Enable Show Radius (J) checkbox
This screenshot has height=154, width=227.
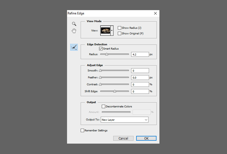[x=119, y=28]
